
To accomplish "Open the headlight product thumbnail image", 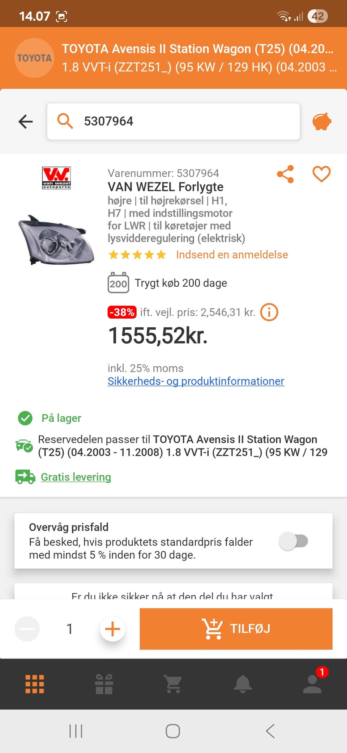I will [x=56, y=240].
